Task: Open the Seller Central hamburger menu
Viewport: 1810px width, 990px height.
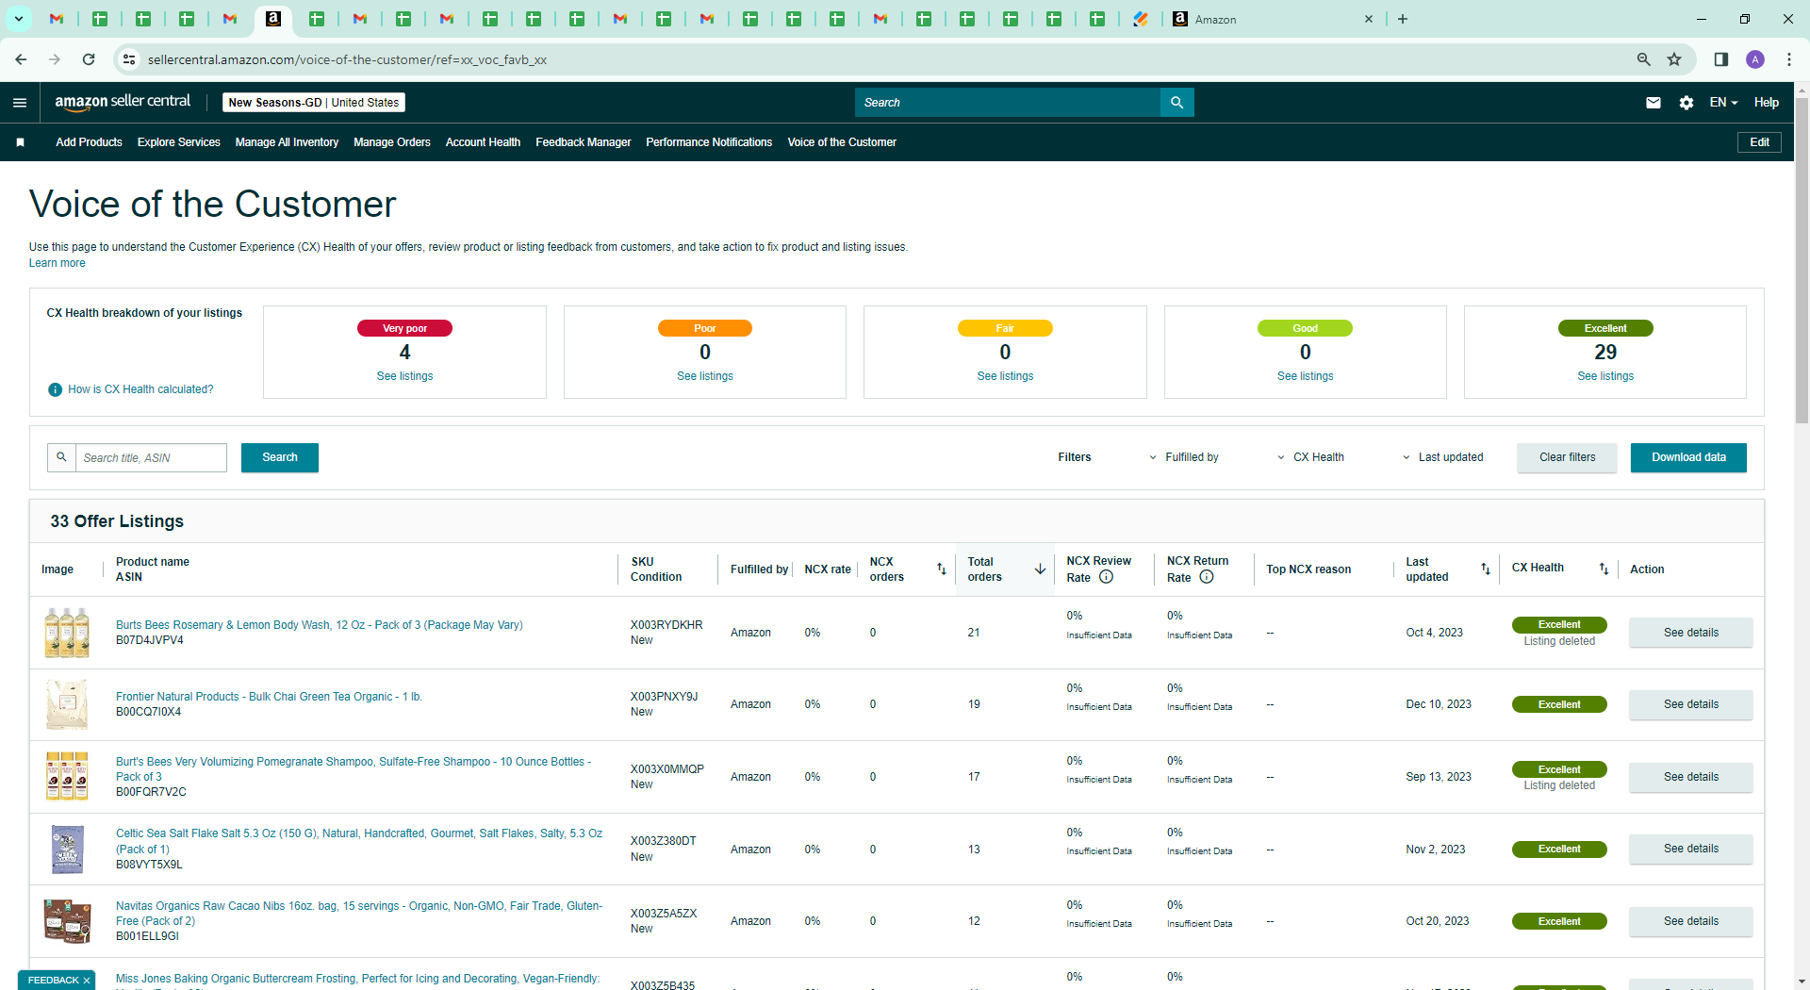Action: 20,103
